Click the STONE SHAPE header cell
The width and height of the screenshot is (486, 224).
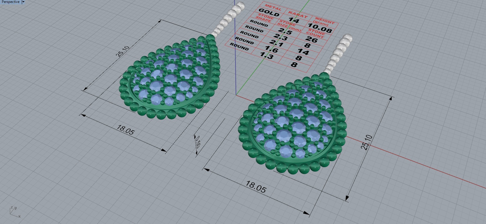click(x=265, y=18)
